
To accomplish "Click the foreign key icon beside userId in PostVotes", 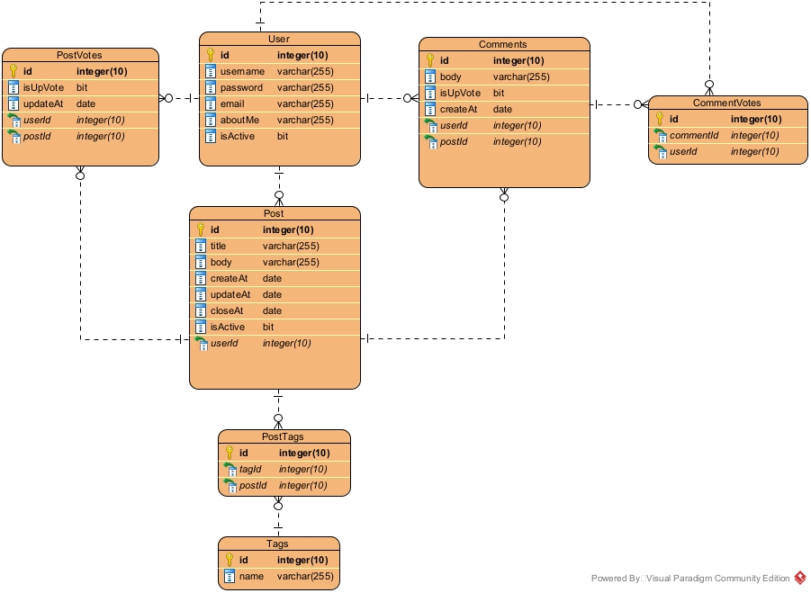I will tap(14, 121).
